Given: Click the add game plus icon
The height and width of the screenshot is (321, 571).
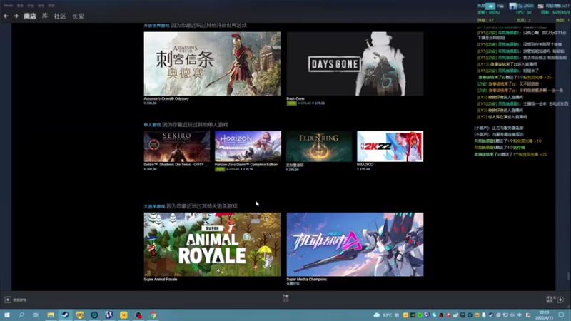Looking at the screenshot, I should [x=8, y=300].
